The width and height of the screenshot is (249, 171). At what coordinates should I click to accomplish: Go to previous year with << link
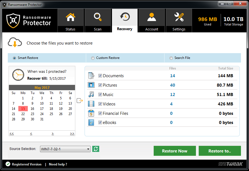[12, 134]
